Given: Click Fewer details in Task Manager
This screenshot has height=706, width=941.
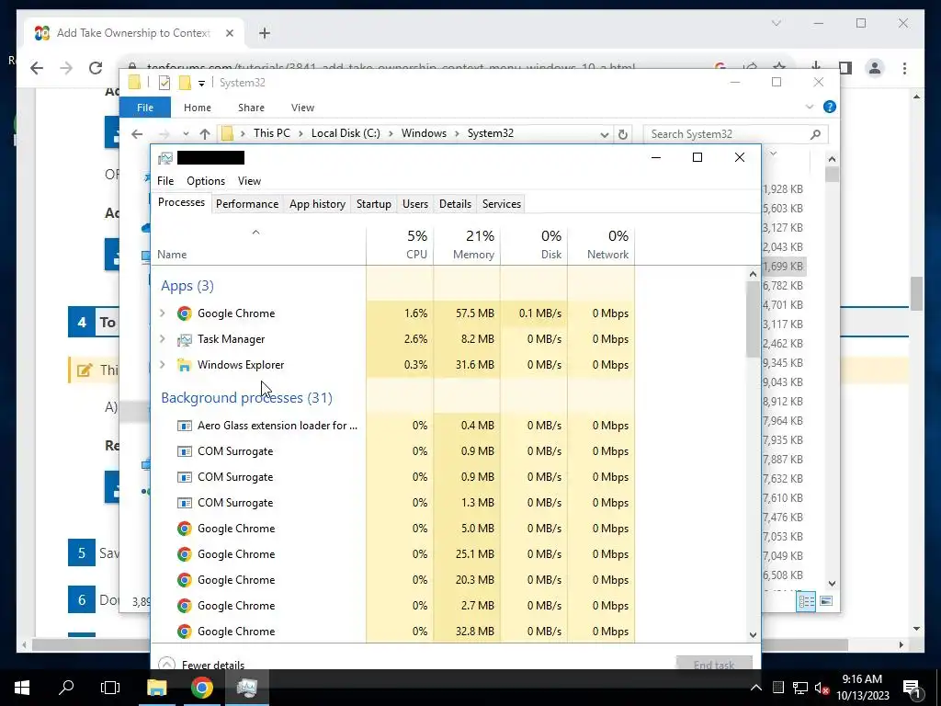Looking at the screenshot, I should 213,665.
